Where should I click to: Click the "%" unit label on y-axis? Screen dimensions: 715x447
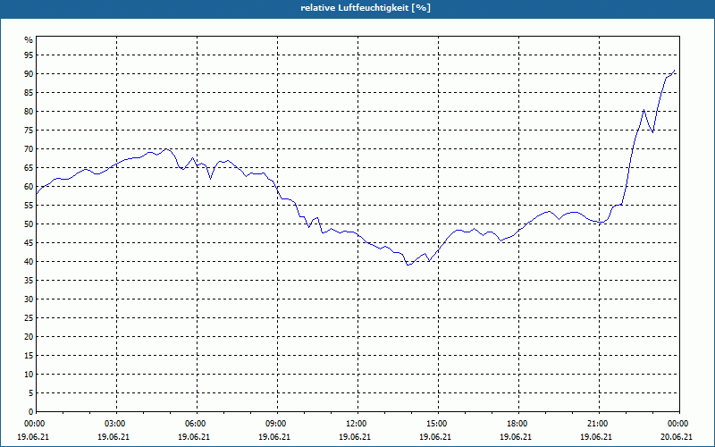pyautogui.click(x=29, y=40)
